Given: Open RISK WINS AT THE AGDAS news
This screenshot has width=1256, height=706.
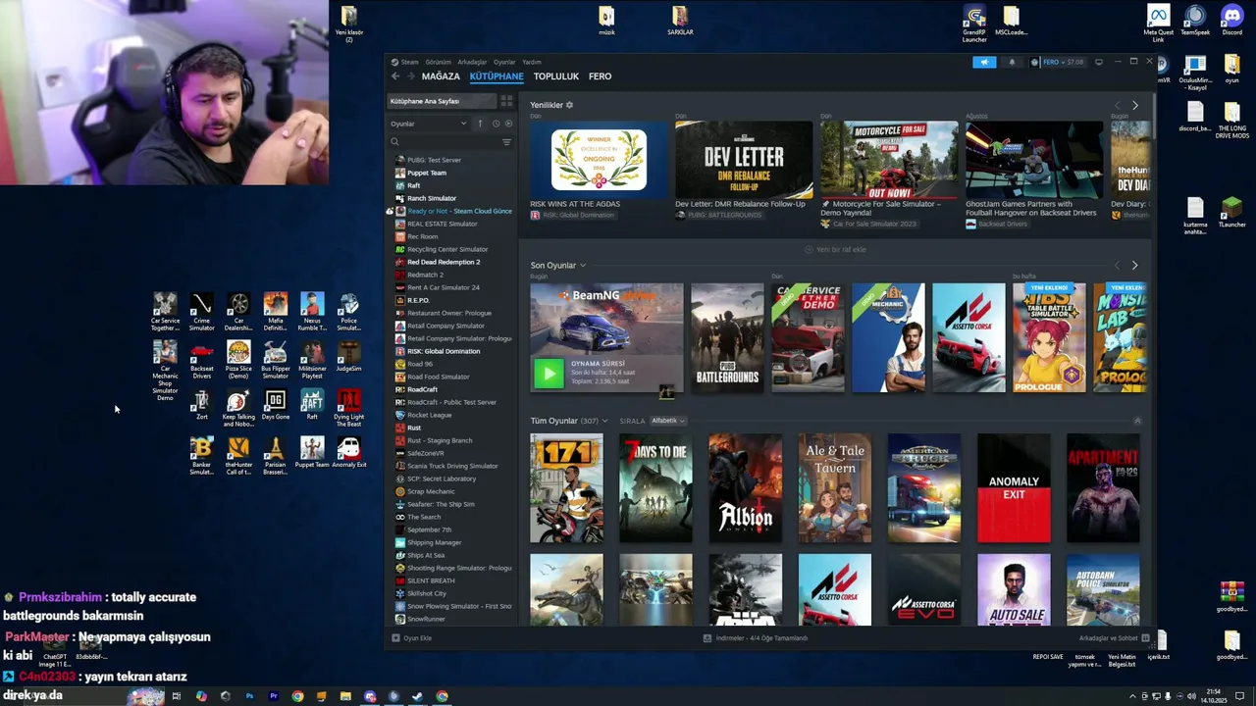Looking at the screenshot, I should [599, 160].
